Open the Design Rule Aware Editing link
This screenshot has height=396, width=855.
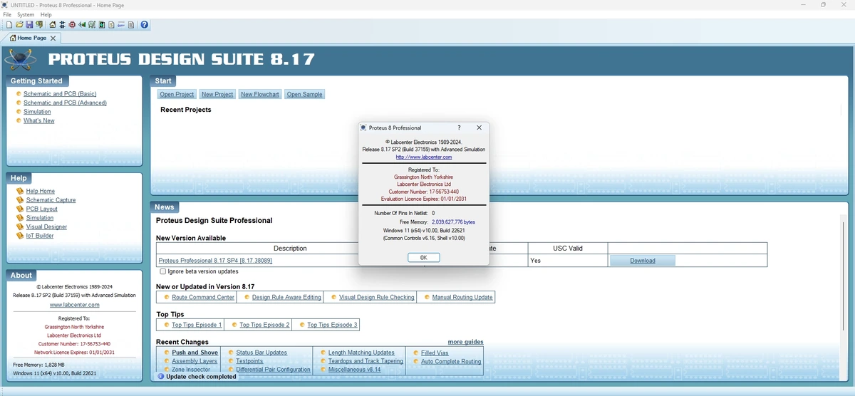[286, 297]
